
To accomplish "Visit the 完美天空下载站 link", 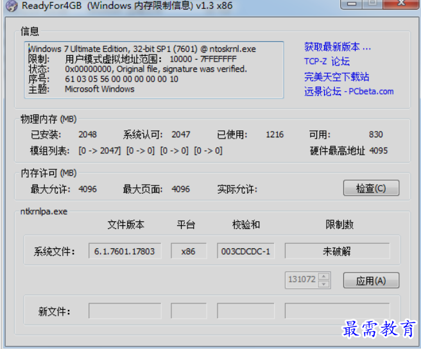I will click(336, 77).
